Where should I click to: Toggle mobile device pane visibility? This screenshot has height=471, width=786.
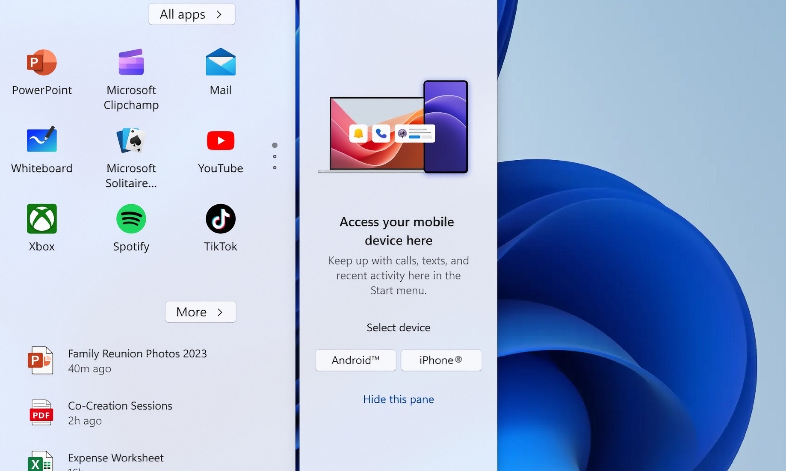pyautogui.click(x=398, y=399)
